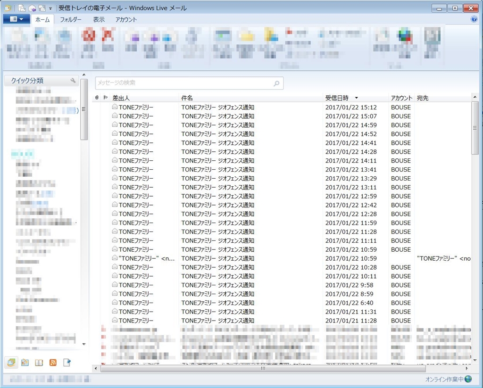Click envelope icon of the 12:59 message
483x388 pixels.
click(115, 196)
